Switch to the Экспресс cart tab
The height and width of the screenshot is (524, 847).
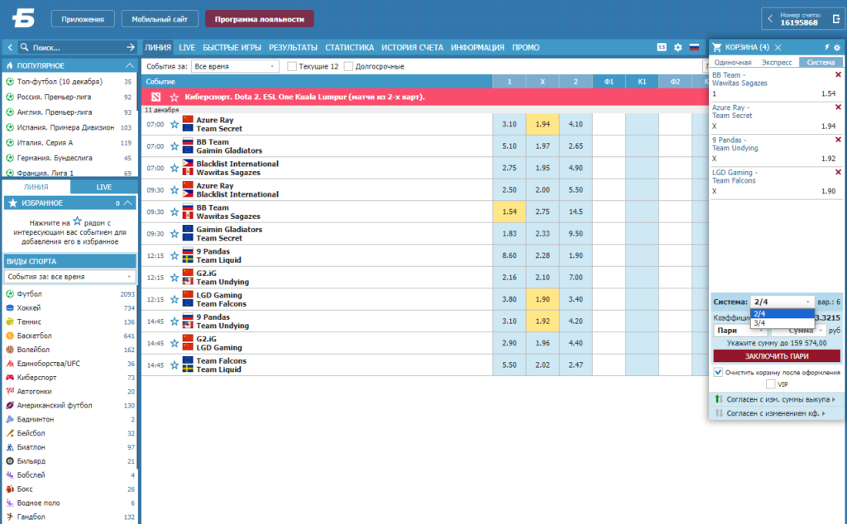[777, 63]
